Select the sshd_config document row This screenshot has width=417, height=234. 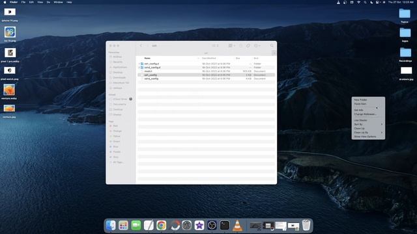[x=206, y=79]
